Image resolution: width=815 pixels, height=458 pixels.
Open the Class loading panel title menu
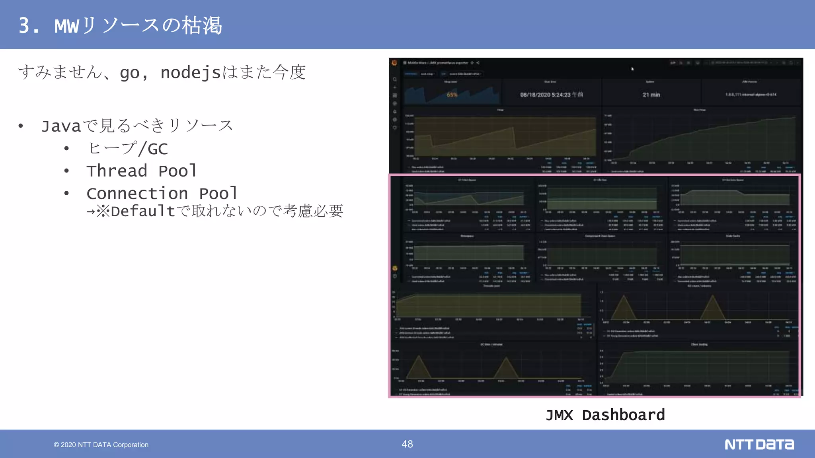coord(699,344)
